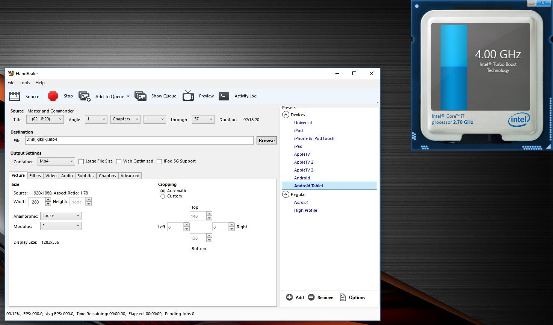Image resolution: width=553 pixels, height=325 pixels.
Task: Click the Activity Log terminal icon
Action: [x=224, y=96]
